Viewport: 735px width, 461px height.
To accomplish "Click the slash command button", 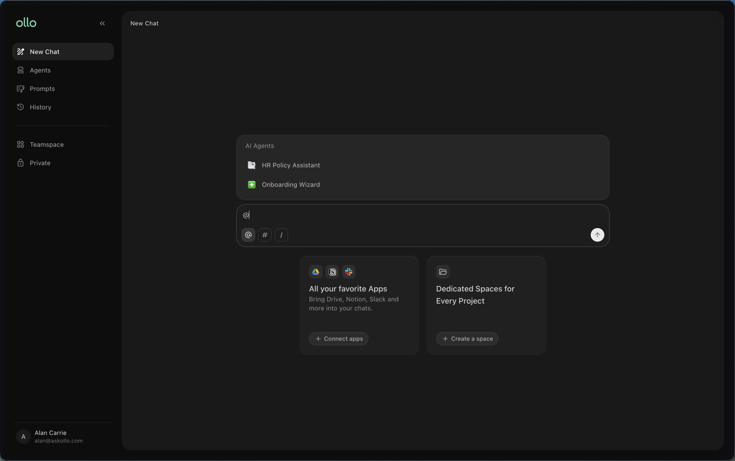I will click(x=282, y=235).
